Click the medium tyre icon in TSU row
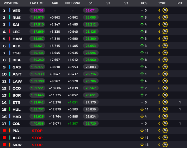 click(165, 53)
